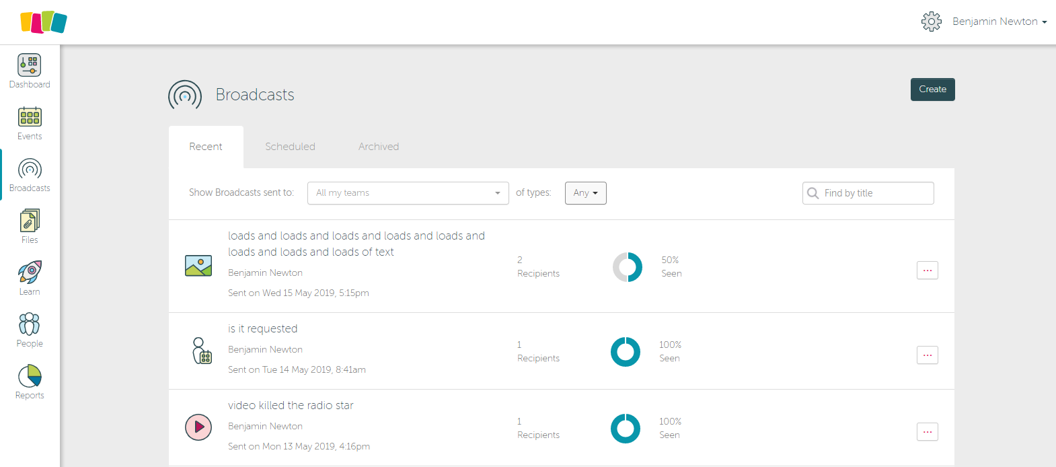Click 'Sent on Tue 14 May 2019, 8:41am'

point(297,369)
